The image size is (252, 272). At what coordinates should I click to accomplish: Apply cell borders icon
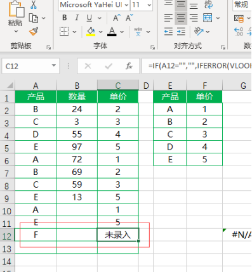click(x=64, y=32)
